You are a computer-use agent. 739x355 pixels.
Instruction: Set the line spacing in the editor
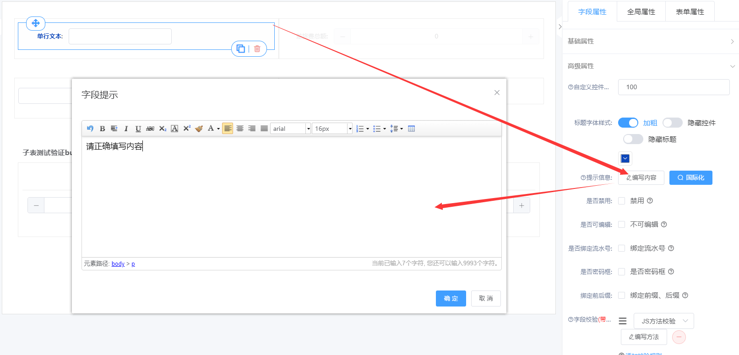pyautogui.click(x=394, y=129)
